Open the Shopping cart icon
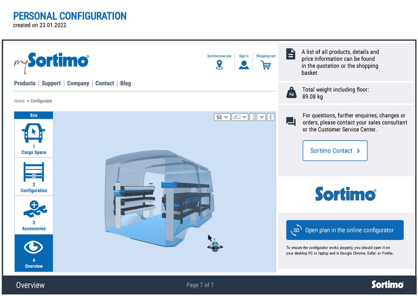This screenshot has width=418, height=296. pos(266,65)
